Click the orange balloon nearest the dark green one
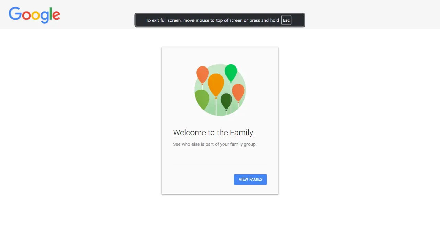Screen dimensions: 440x248 tap(238, 93)
